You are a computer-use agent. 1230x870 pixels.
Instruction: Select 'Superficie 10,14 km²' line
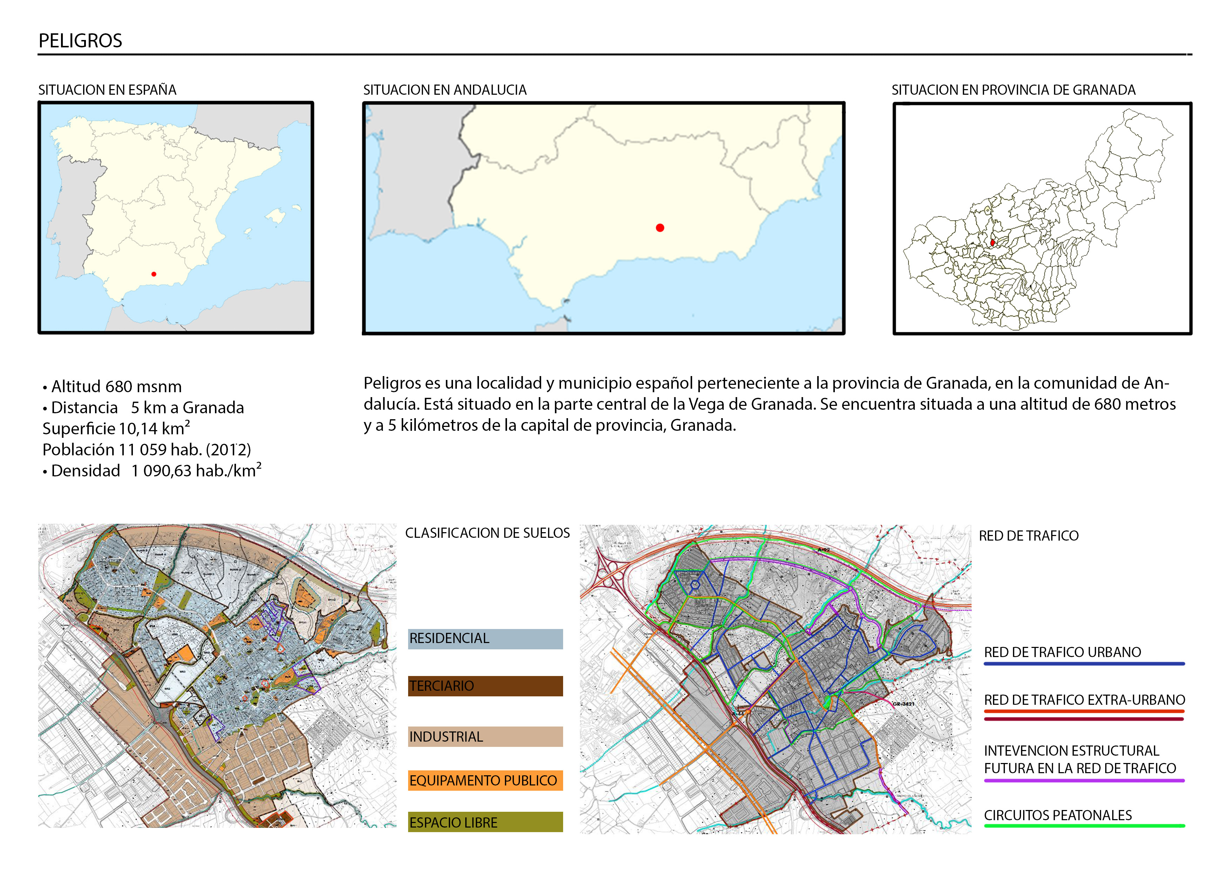pos(116,428)
